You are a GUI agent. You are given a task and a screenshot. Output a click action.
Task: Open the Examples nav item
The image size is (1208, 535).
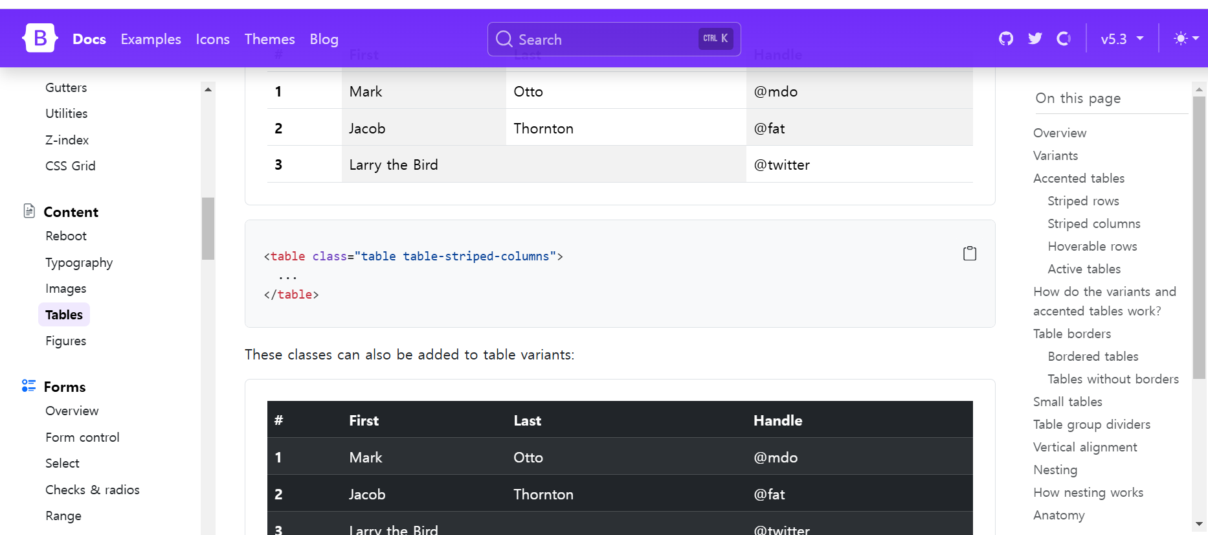(x=151, y=40)
